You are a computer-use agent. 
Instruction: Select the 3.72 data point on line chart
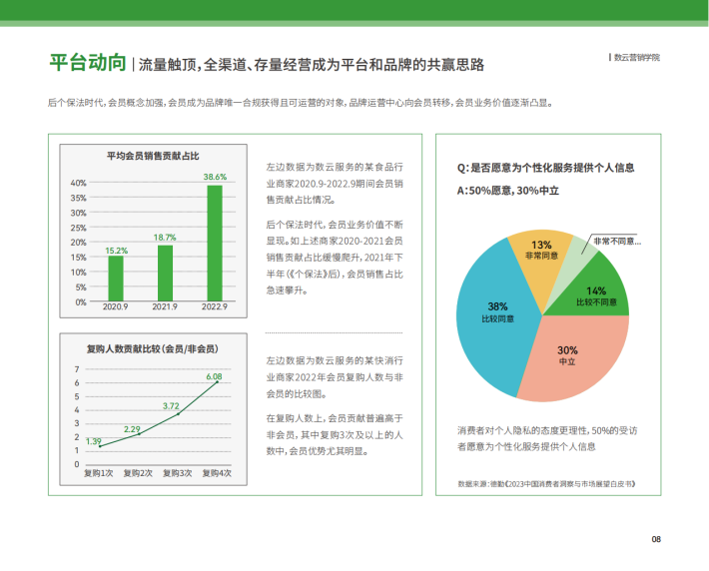[178, 413]
